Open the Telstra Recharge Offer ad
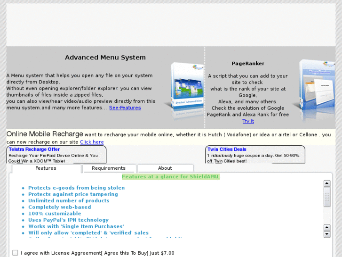This screenshot has height=257, width=342. [34, 149]
